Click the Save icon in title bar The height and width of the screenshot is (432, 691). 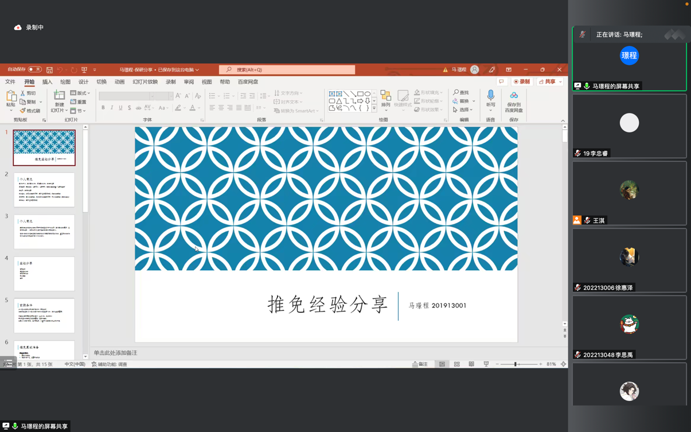point(49,70)
